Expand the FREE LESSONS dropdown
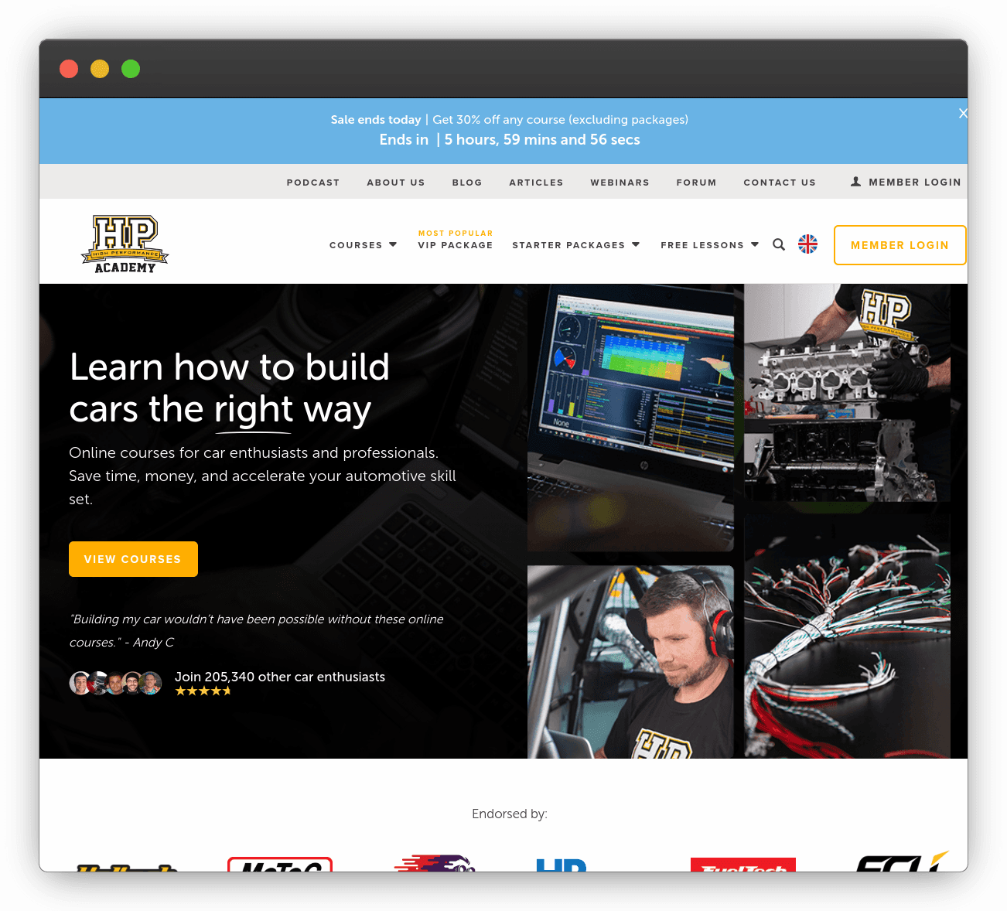Screen dimensions: 1007x911 pyautogui.click(x=708, y=244)
